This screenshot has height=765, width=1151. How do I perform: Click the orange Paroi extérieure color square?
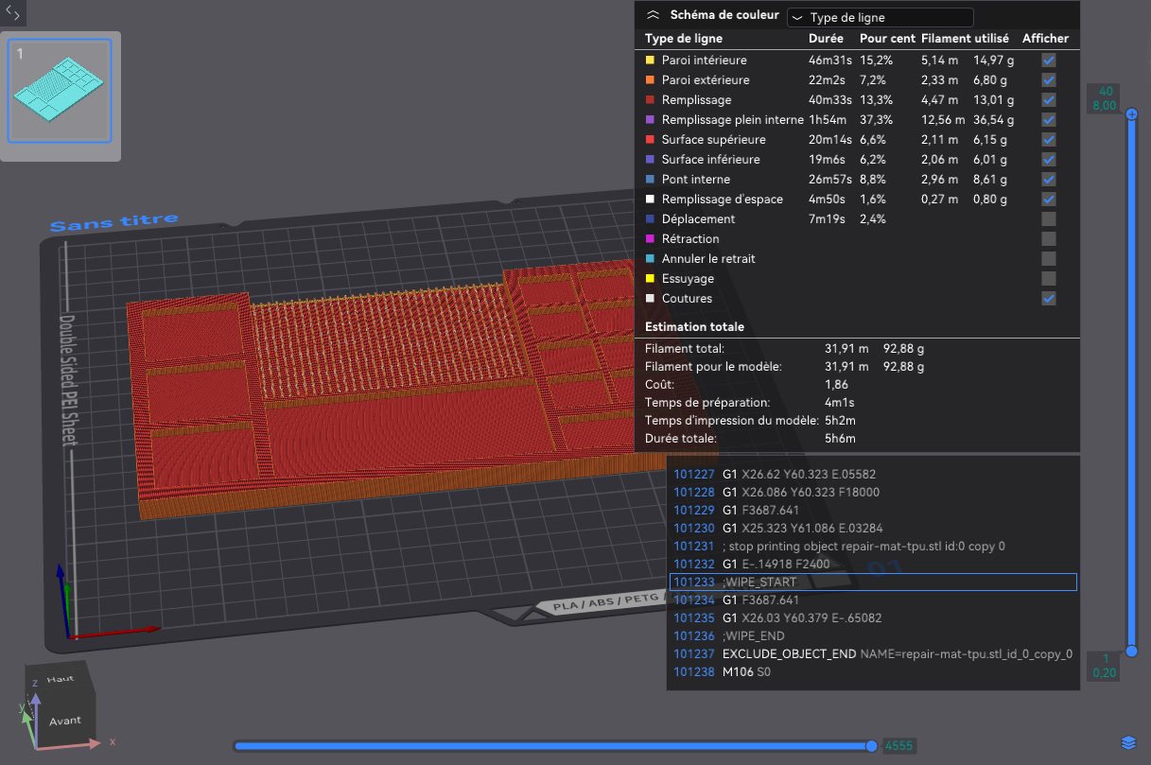(x=650, y=79)
